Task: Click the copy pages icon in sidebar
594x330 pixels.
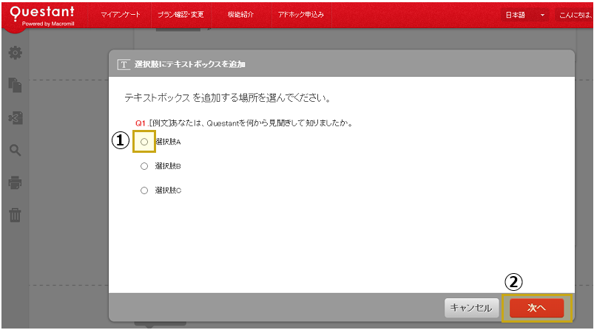Action: (x=15, y=85)
